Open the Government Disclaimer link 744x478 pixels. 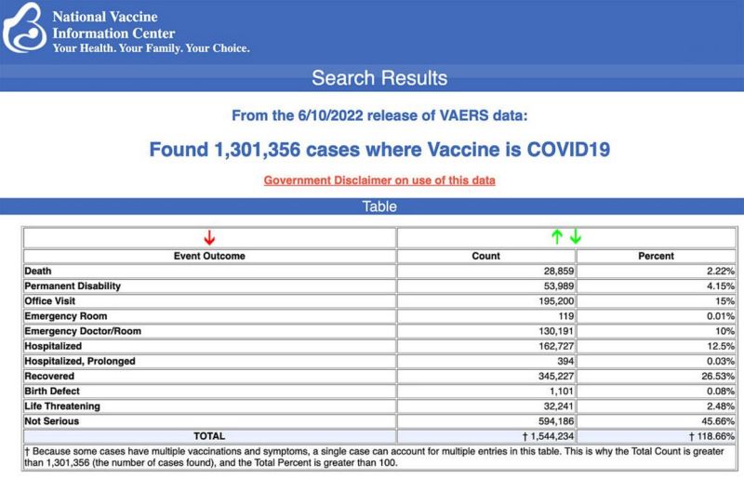tap(379, 179)
